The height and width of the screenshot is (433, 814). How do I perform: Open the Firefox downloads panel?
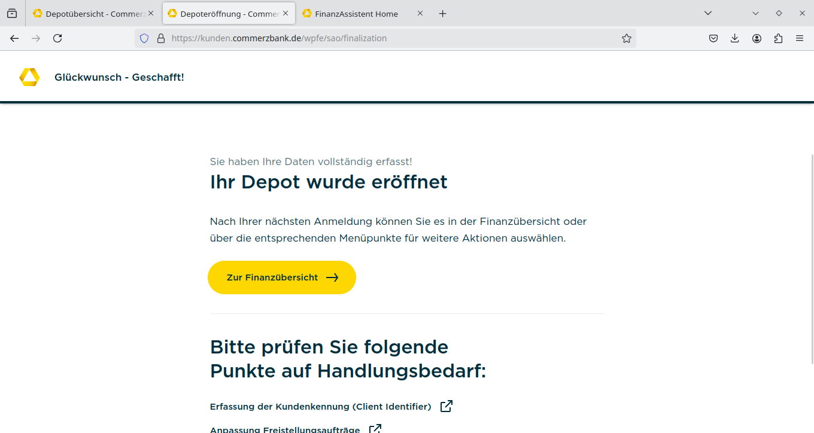click(735, 38)
